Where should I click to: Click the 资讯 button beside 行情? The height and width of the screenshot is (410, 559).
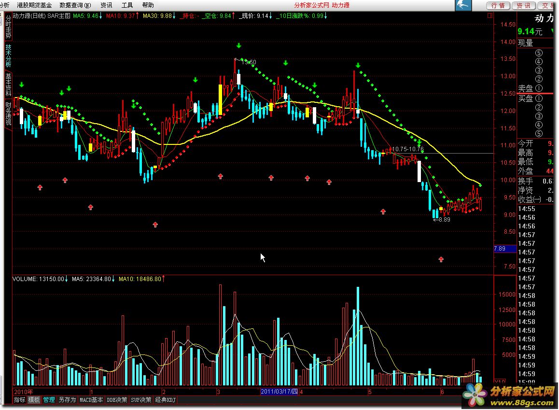coord(524,5)
